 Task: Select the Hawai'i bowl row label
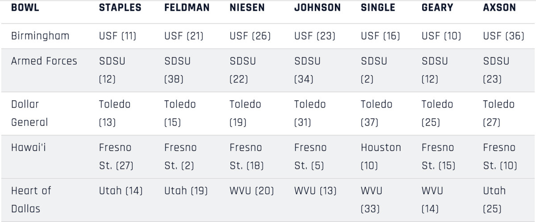[x=28, y=148]
